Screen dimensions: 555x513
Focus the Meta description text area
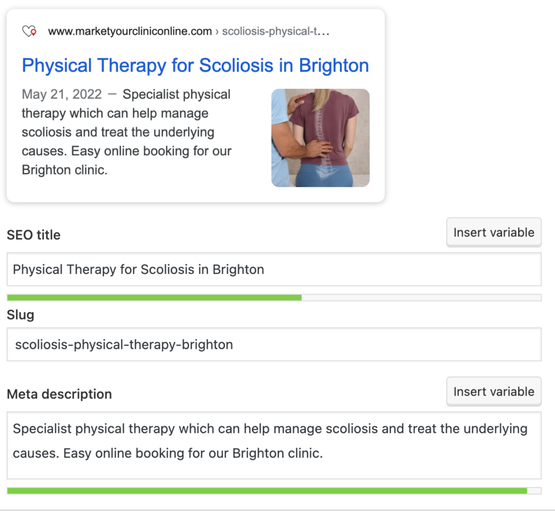click(x=274, y=445)
